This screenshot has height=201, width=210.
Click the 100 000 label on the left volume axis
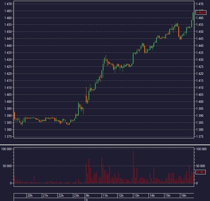[x=6, y=149]
